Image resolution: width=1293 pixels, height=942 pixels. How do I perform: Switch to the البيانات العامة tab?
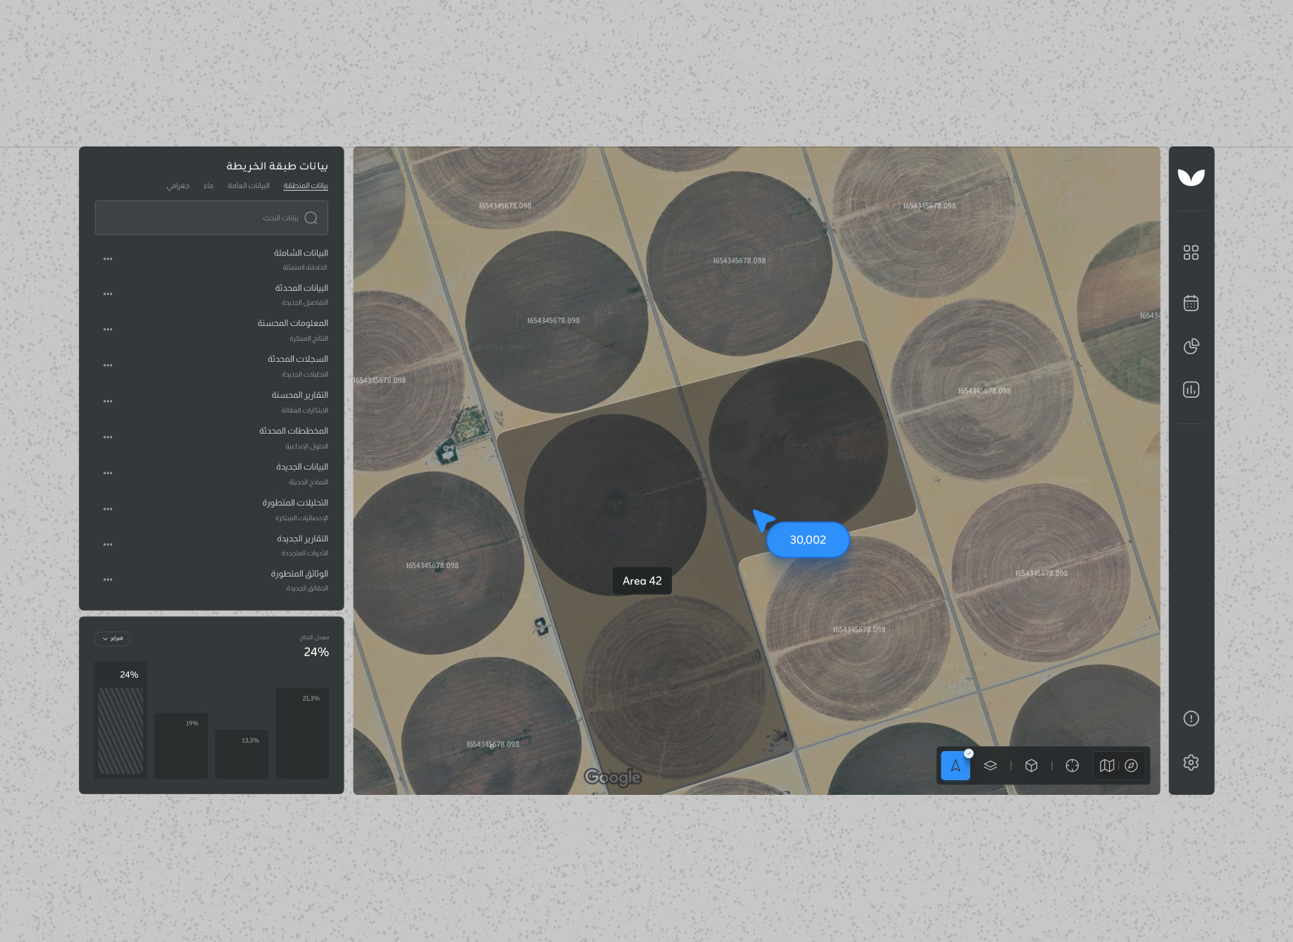pos(249,185)
